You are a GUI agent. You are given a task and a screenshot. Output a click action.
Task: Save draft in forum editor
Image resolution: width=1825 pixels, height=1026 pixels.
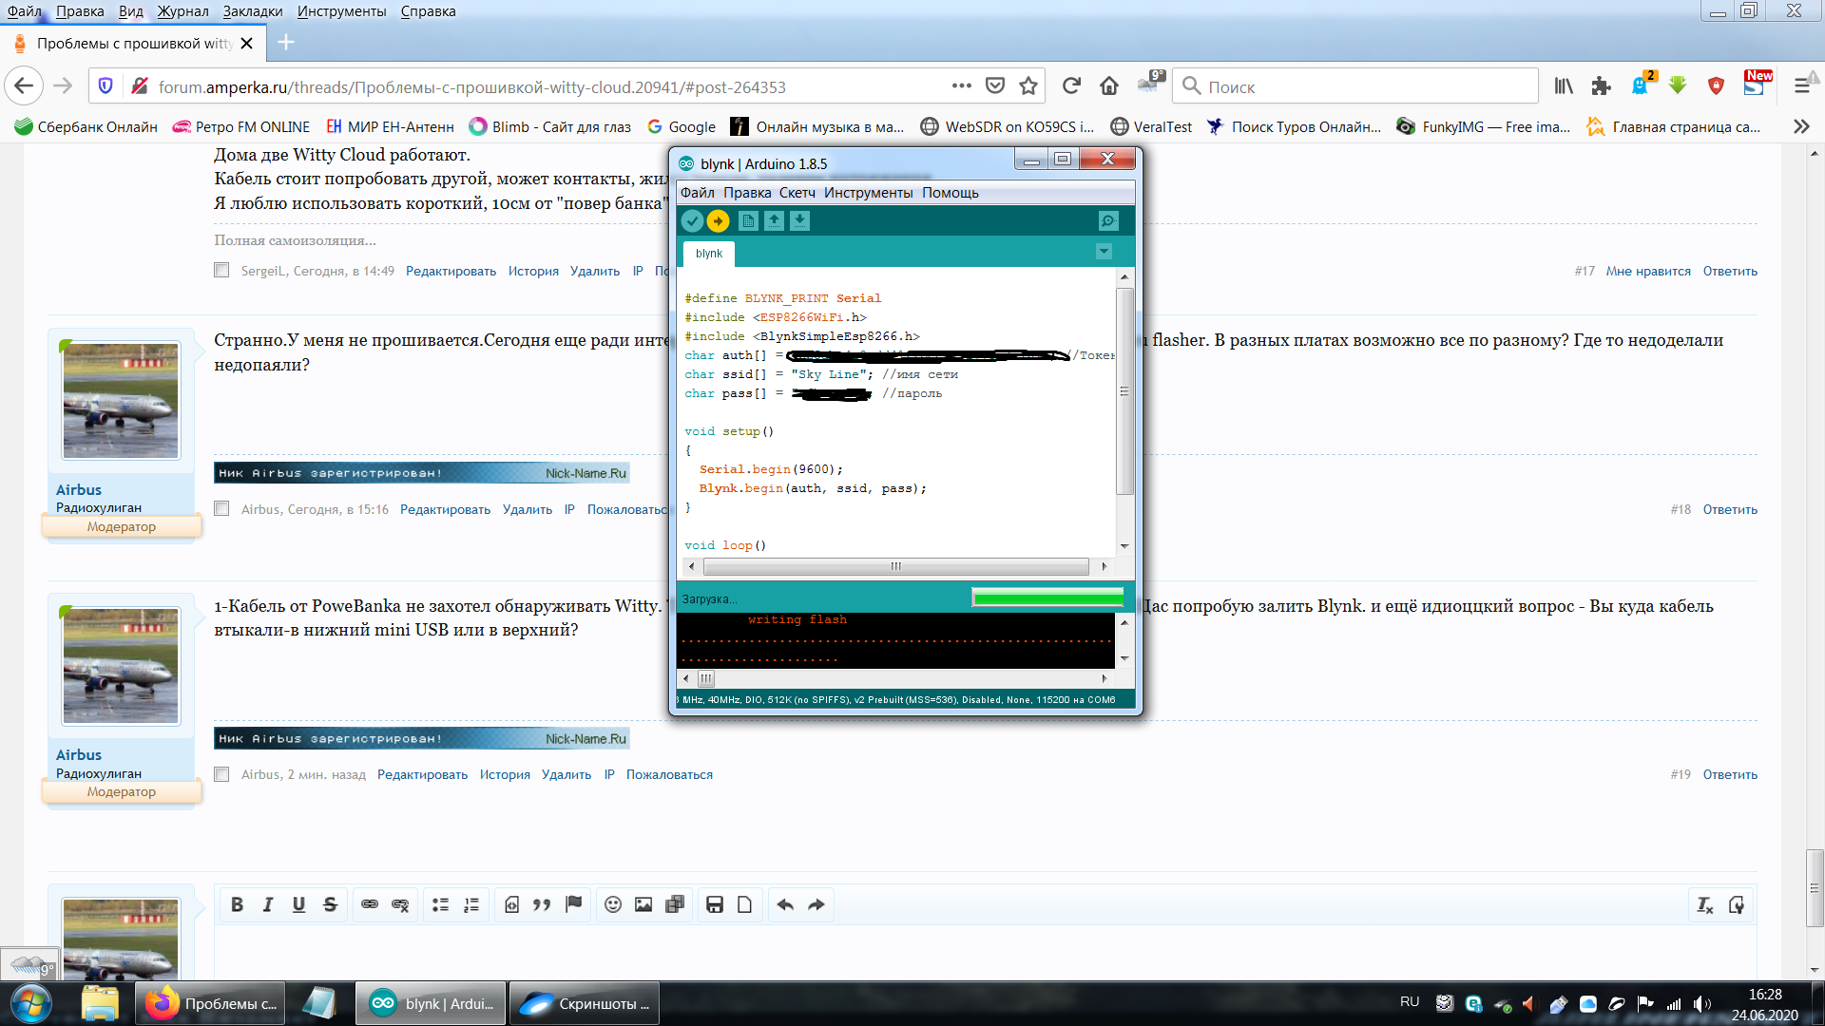pyautogui.click(x=715, y=904)
